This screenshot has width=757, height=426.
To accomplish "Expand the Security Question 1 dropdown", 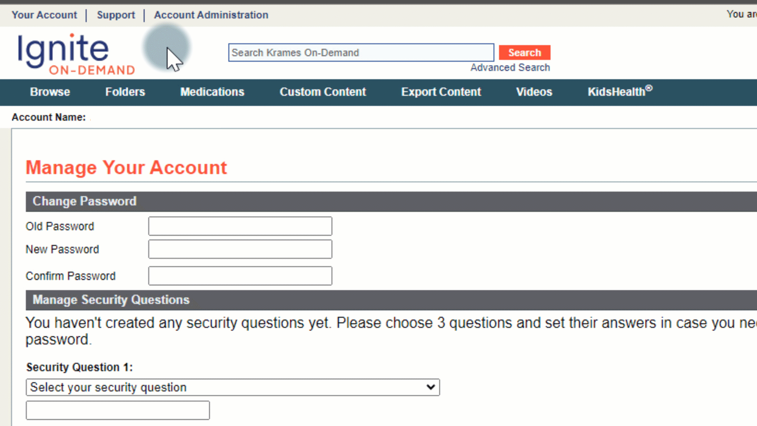I will click(x=233, y=387).
